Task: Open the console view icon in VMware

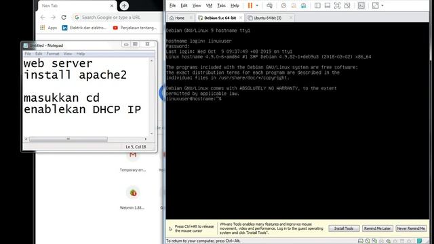Action: point(361,5)
